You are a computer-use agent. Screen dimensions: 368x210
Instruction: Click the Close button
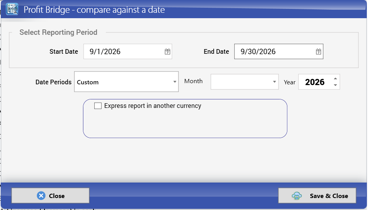coord(50,195)
